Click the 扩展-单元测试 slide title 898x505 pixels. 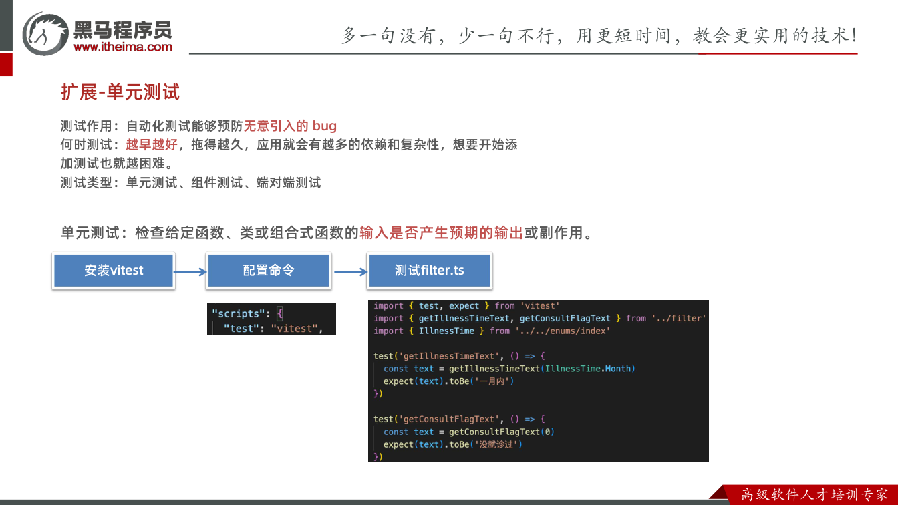click(x=120, y=92)
